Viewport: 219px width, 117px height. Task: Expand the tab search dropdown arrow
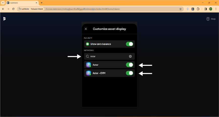pos(3,3)
